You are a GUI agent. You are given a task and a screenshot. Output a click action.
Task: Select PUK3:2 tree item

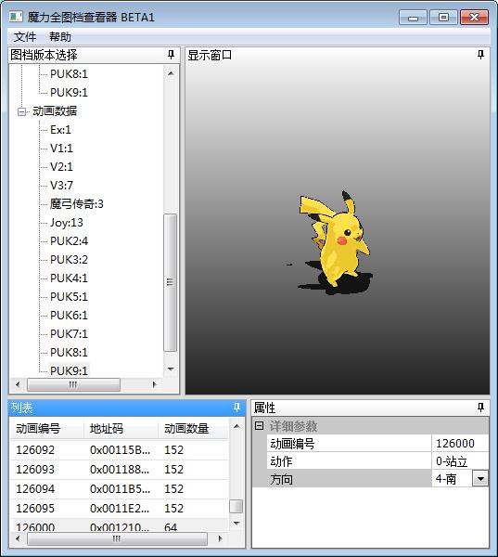[x=69, y=259]
